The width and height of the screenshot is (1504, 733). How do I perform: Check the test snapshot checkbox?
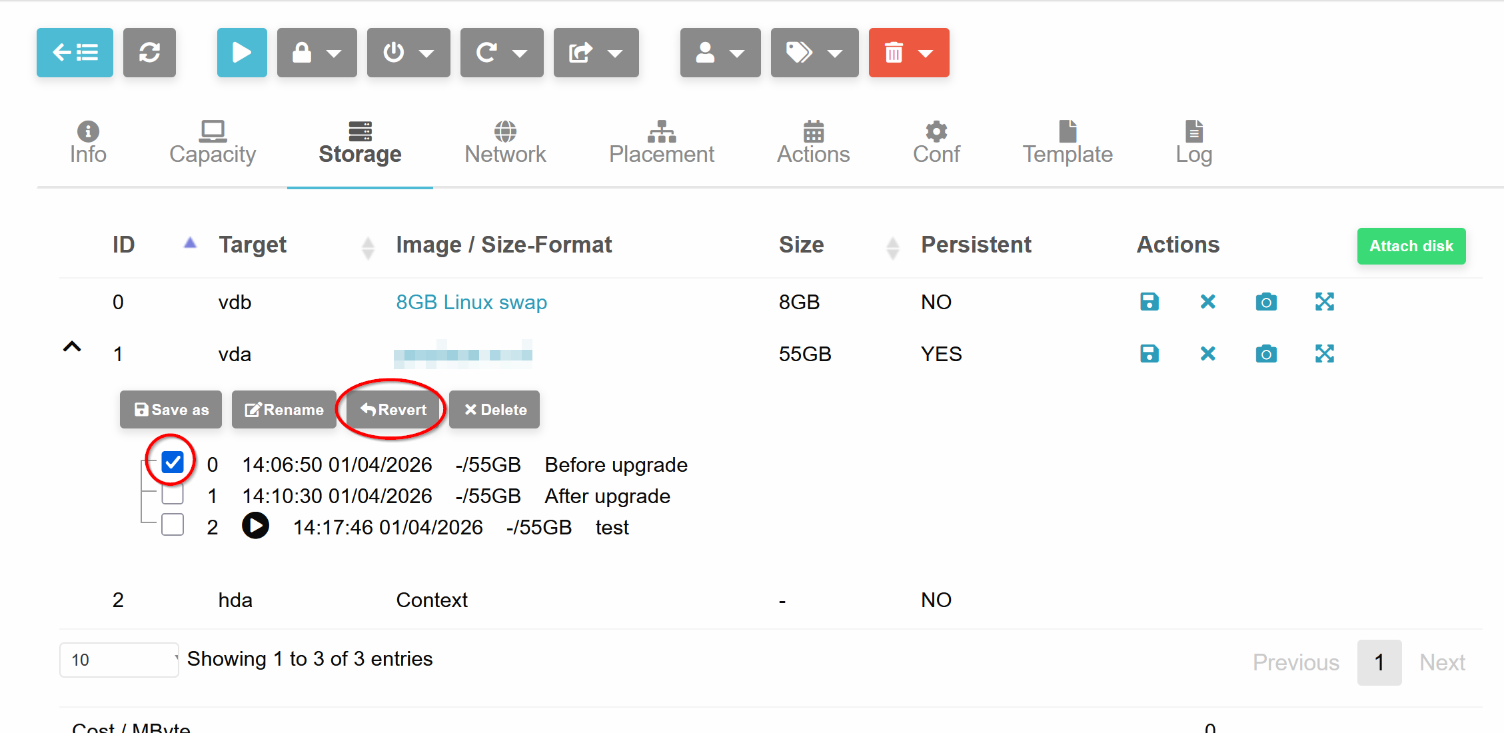173,525
